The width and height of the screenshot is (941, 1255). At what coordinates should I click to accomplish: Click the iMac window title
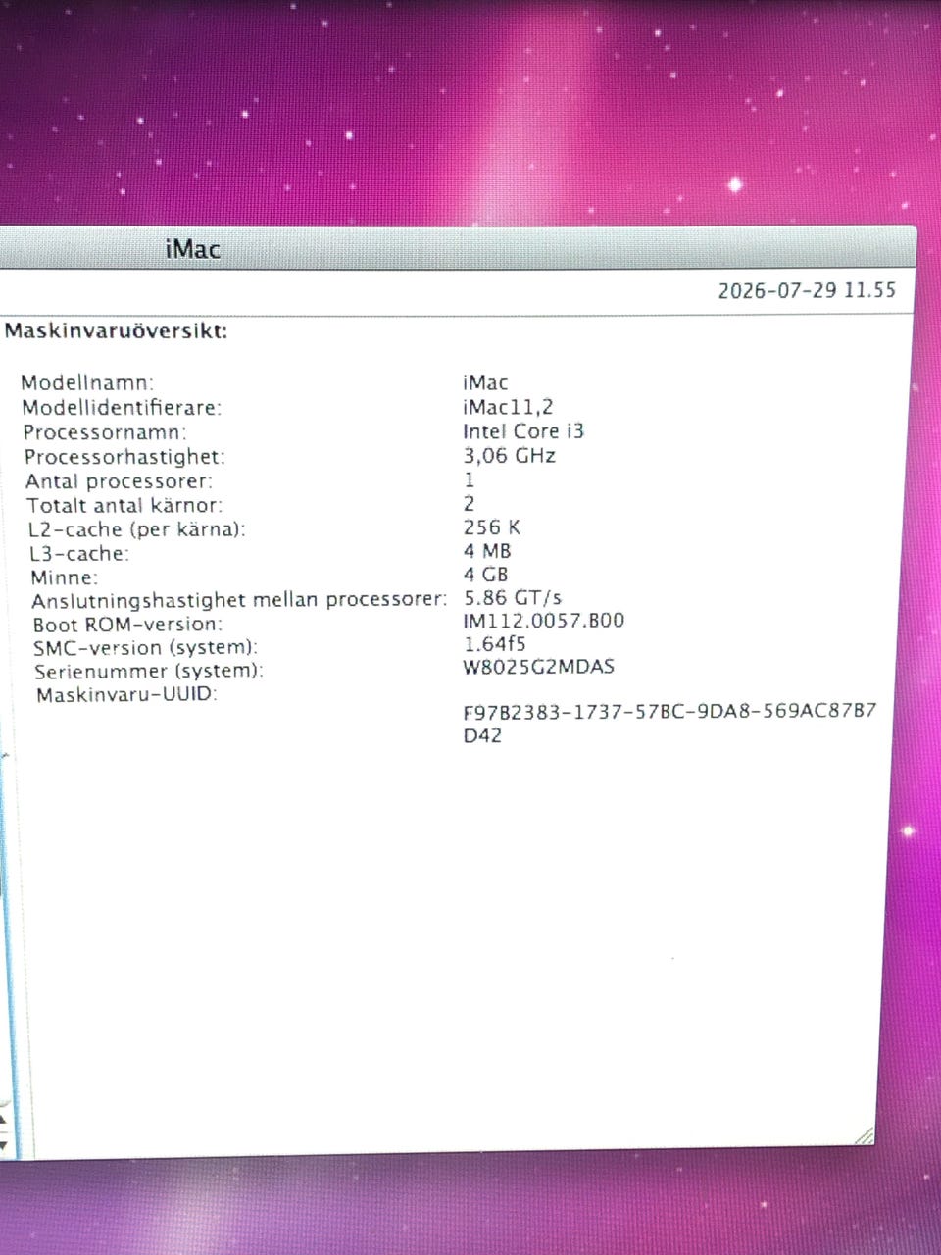coord(193,249)
